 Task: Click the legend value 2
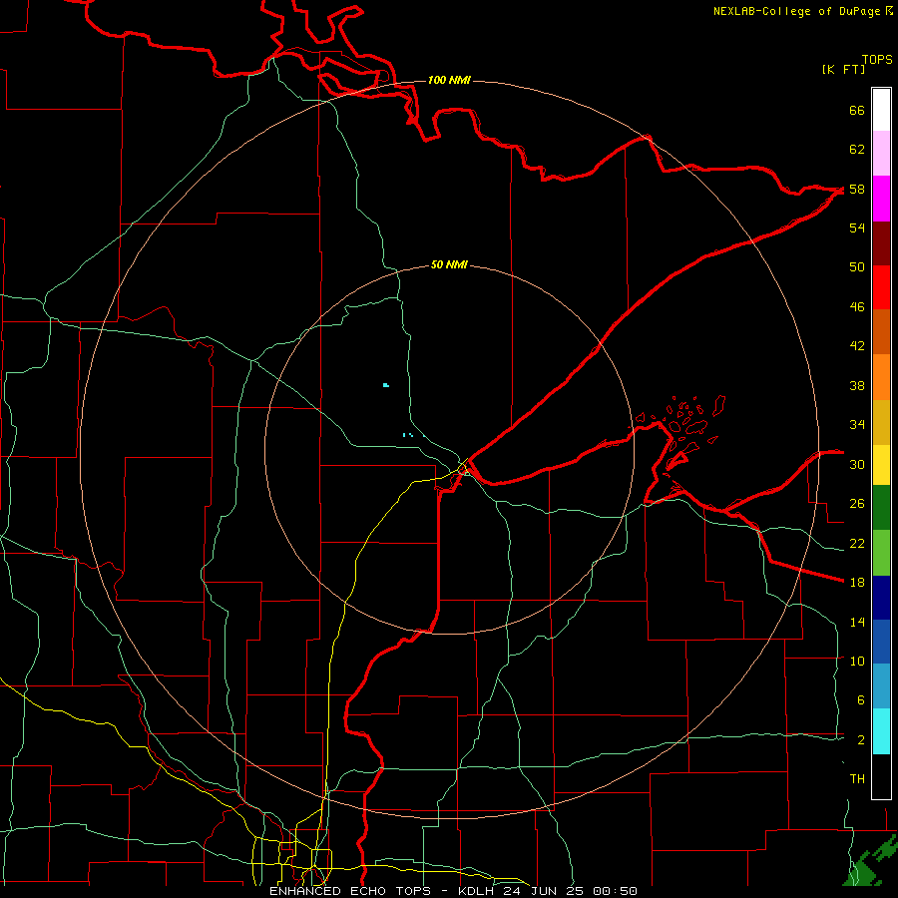pyautogui.click(x=860, y=740)
